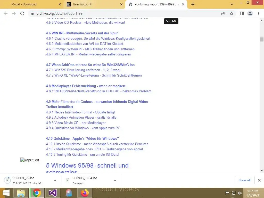Image resolution: width=264 pixels, height=198 pixels.
Task: Bookmark this page with the star icon
Action: click(232, 13)
